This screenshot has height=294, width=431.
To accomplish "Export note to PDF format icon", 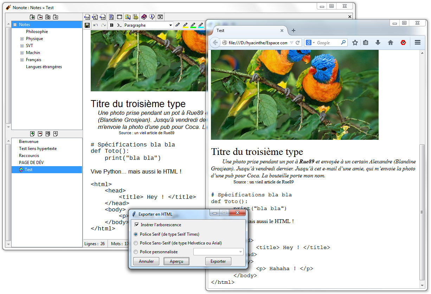I will pos(103,17).
